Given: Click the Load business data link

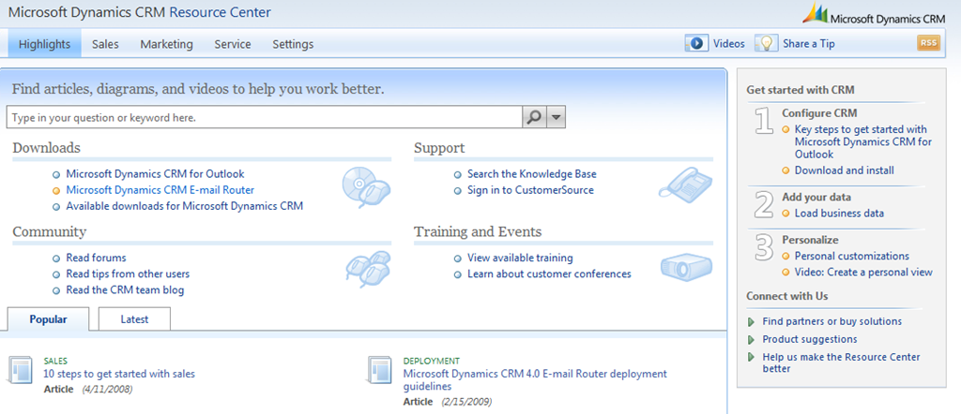Looking at the screenshot, I should [839, 213].
